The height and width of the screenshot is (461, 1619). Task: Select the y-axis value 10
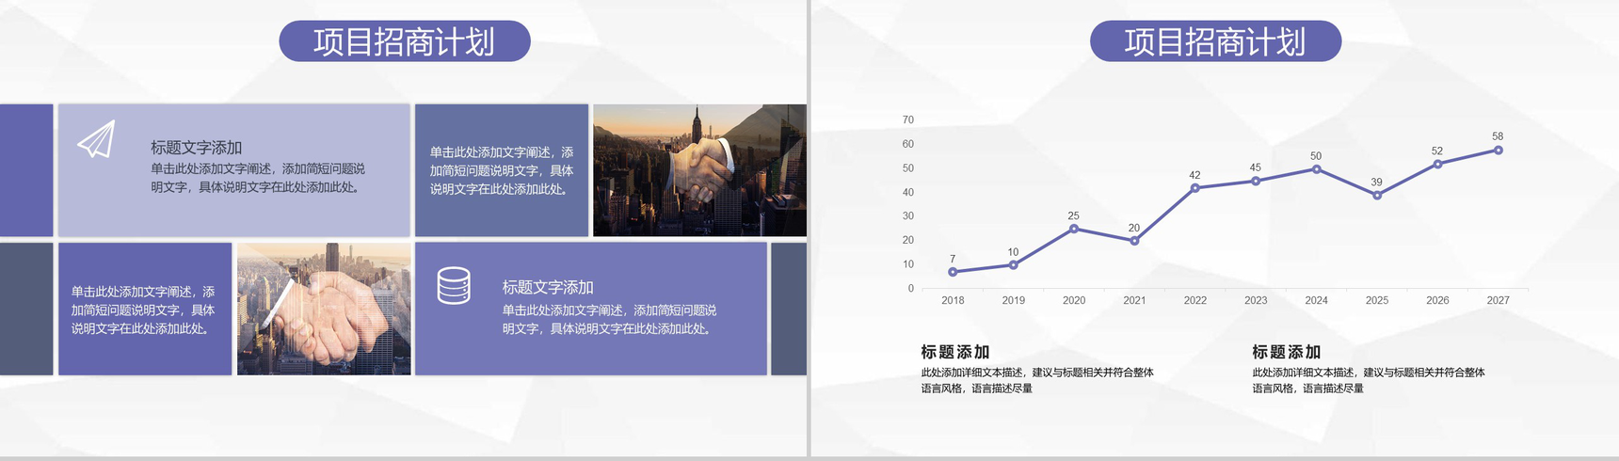pos(908,264)
